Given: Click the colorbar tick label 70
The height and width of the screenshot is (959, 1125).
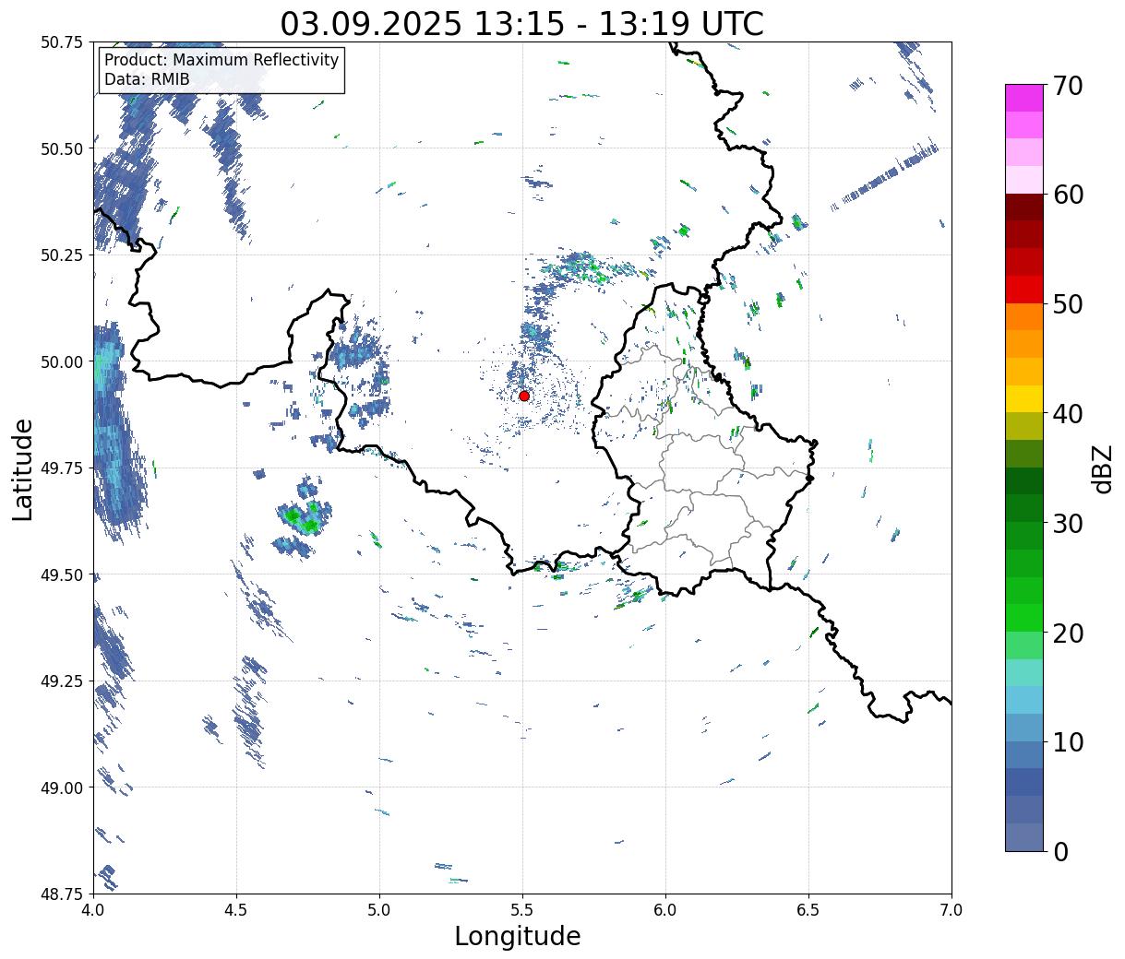Looking at the screenshot, I should (1068, 86).
